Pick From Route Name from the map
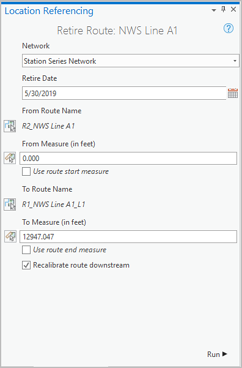This screenshot has width=242, height=368. click(x=10, y=126)
